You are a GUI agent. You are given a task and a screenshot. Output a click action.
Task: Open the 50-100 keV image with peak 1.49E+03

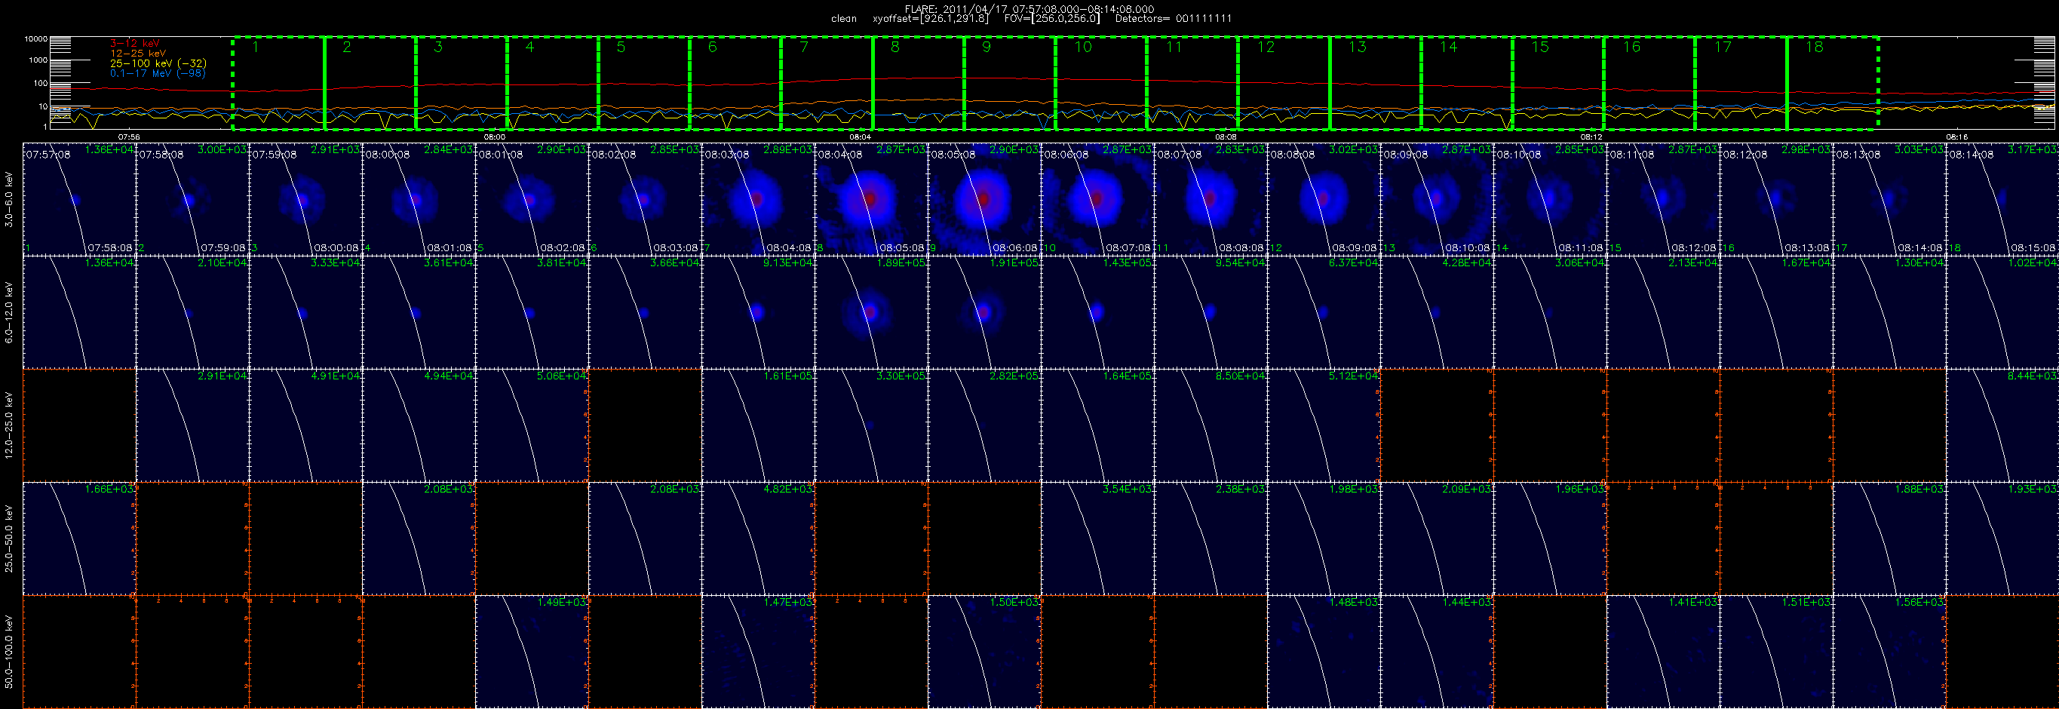pos(532,652)
